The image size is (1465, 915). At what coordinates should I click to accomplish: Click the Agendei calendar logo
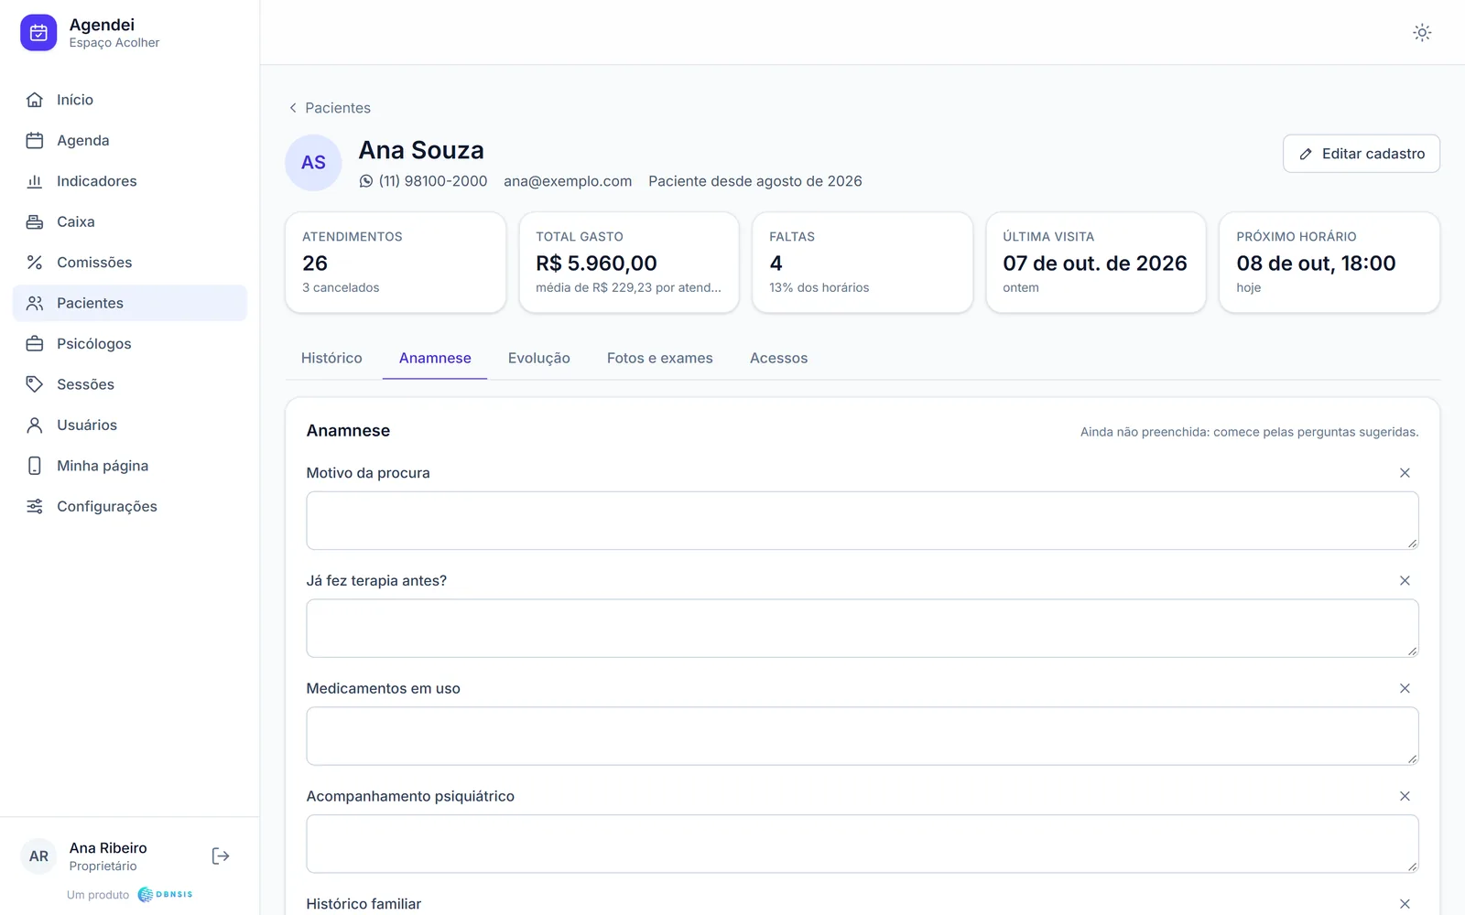pos(38,33)
